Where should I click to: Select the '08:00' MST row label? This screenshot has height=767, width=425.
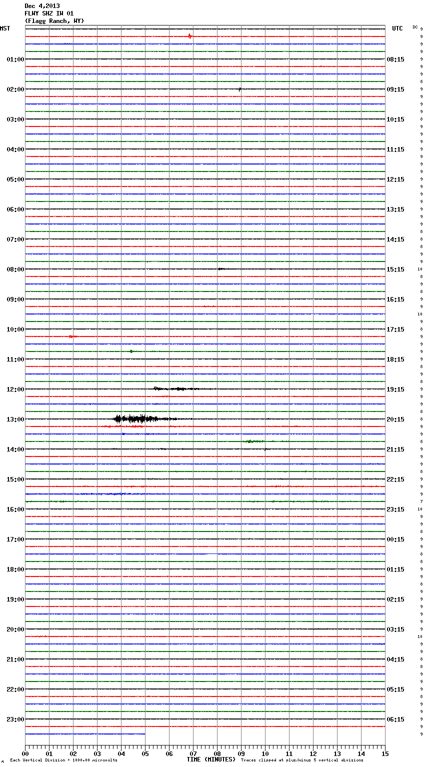(15, 269)
